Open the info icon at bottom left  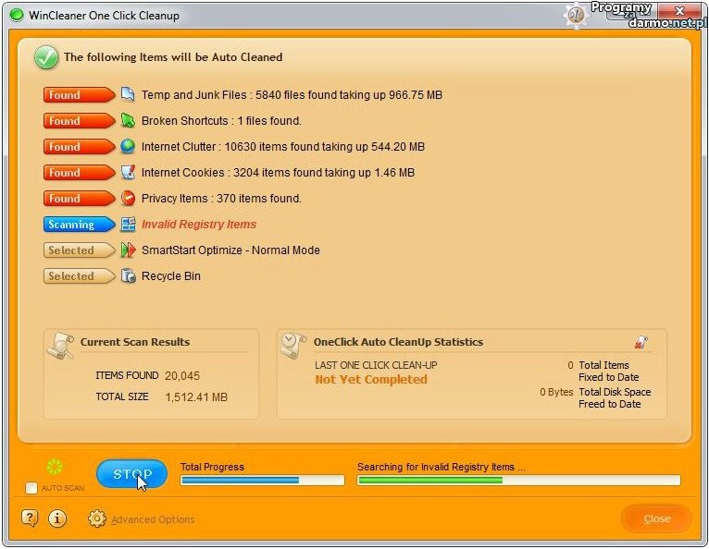click(57, 518)
